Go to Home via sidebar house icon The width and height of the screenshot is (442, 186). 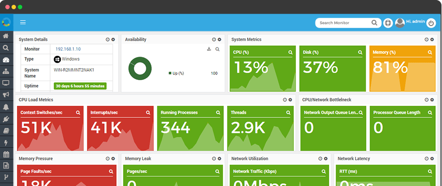tap(6, 36)
